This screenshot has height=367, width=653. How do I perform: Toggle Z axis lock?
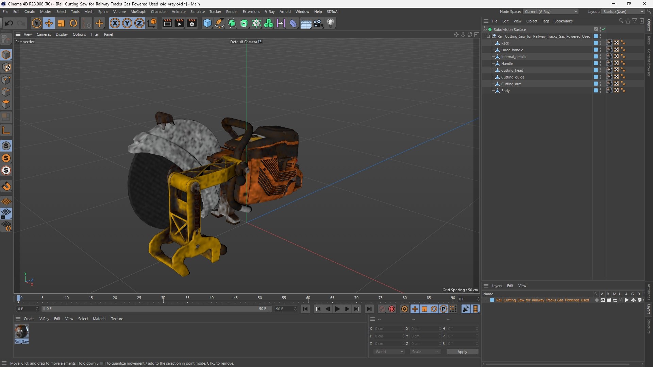pos(139,23)
